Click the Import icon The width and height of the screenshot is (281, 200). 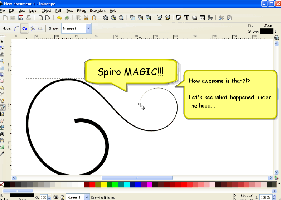pos(40,18)
